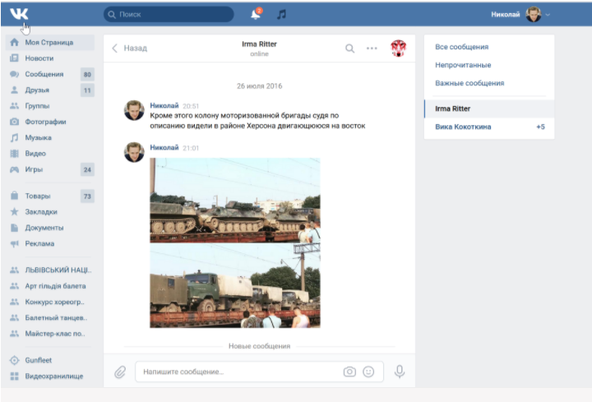Select the Важные сообщения filter
Image resolution: width=592 pixels, height=402 pixels.
point(469,83)
